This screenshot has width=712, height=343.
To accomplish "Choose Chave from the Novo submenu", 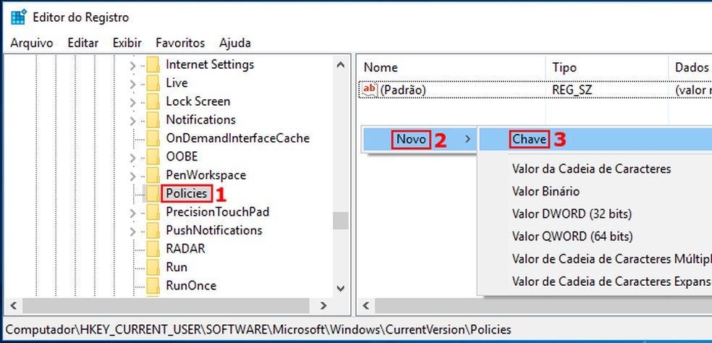I will coord(529,139).
